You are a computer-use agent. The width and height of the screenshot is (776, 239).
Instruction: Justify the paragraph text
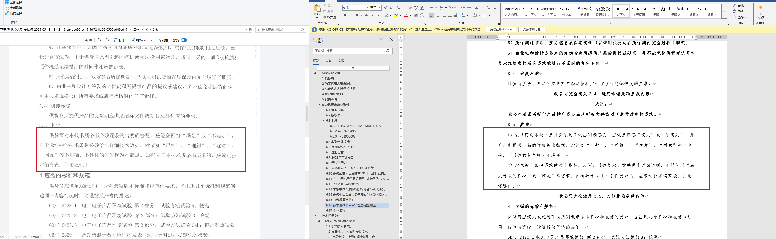pos(450,15)
